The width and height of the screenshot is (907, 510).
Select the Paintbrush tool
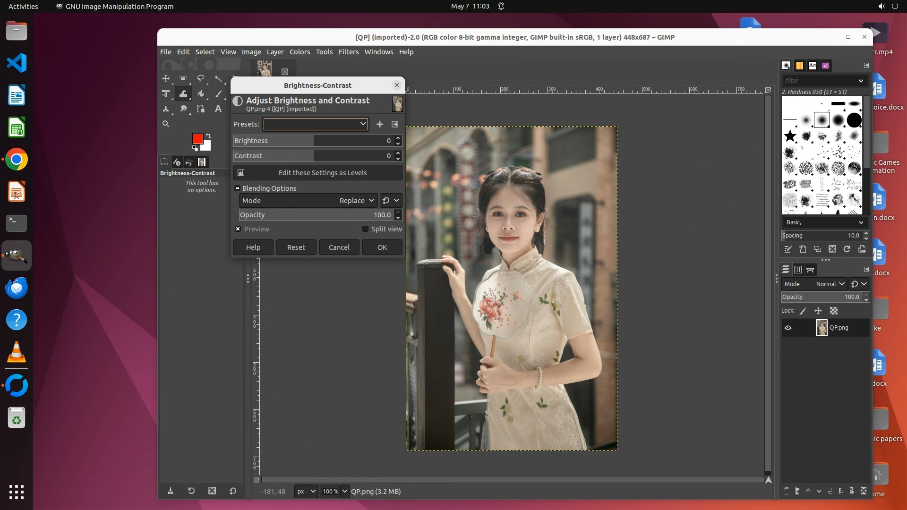(x=218, y=93)
